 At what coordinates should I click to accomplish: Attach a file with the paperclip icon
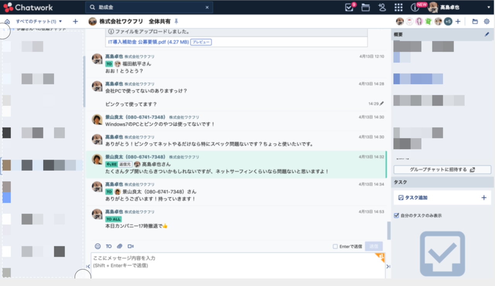pyautogui.click(x=119, y=246)
